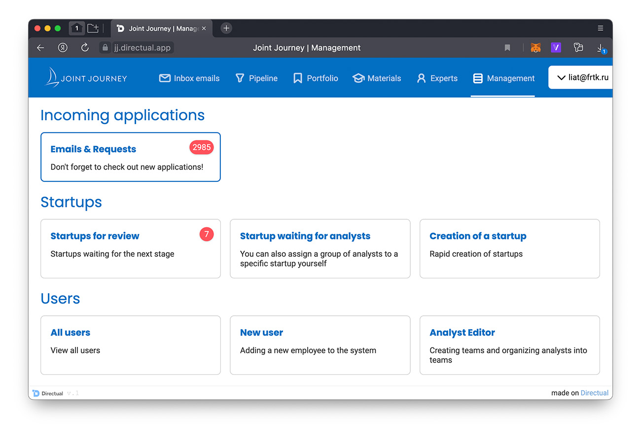Screen dimensions: 641x437
Task: Click the Yandex home icon
Action: pos(63,48)
